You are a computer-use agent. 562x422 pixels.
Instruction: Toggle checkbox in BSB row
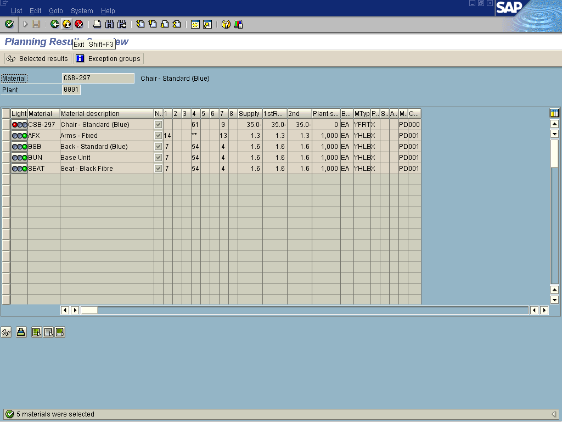pyautogui.click(x=158, y=146)
